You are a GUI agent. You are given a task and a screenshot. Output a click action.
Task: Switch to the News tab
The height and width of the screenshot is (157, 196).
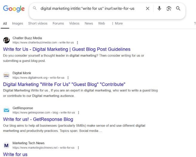(x=89, y=23)
